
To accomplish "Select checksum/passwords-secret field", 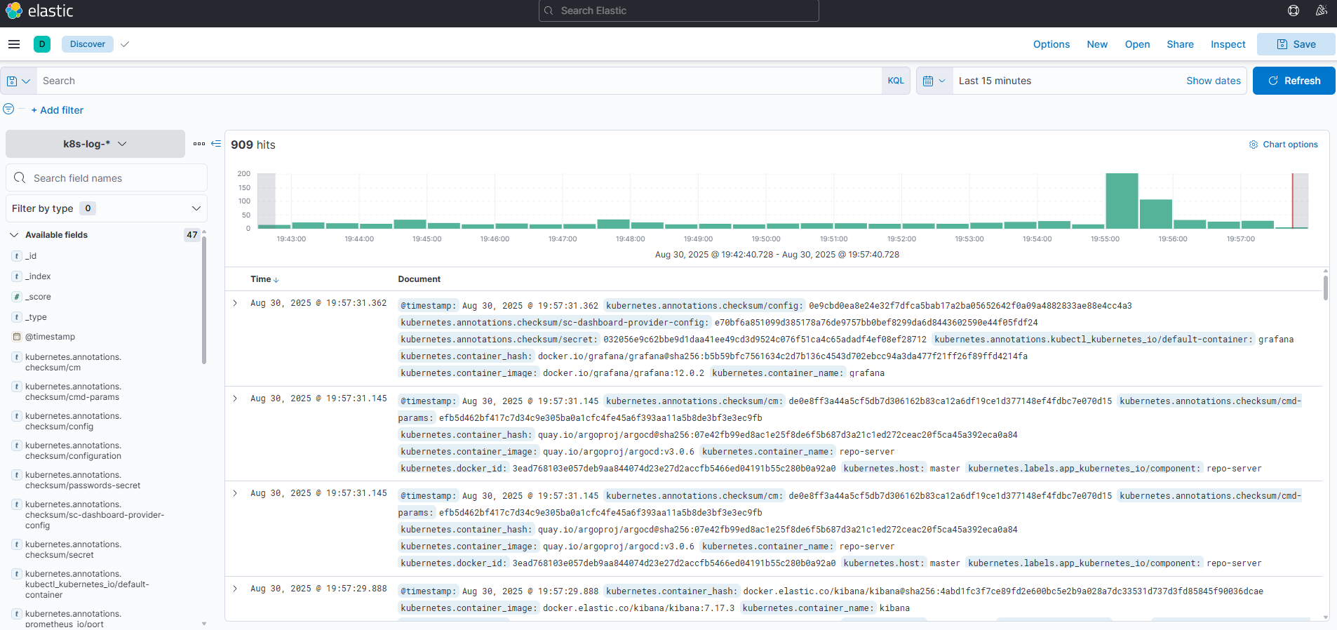I will [83, 480].
